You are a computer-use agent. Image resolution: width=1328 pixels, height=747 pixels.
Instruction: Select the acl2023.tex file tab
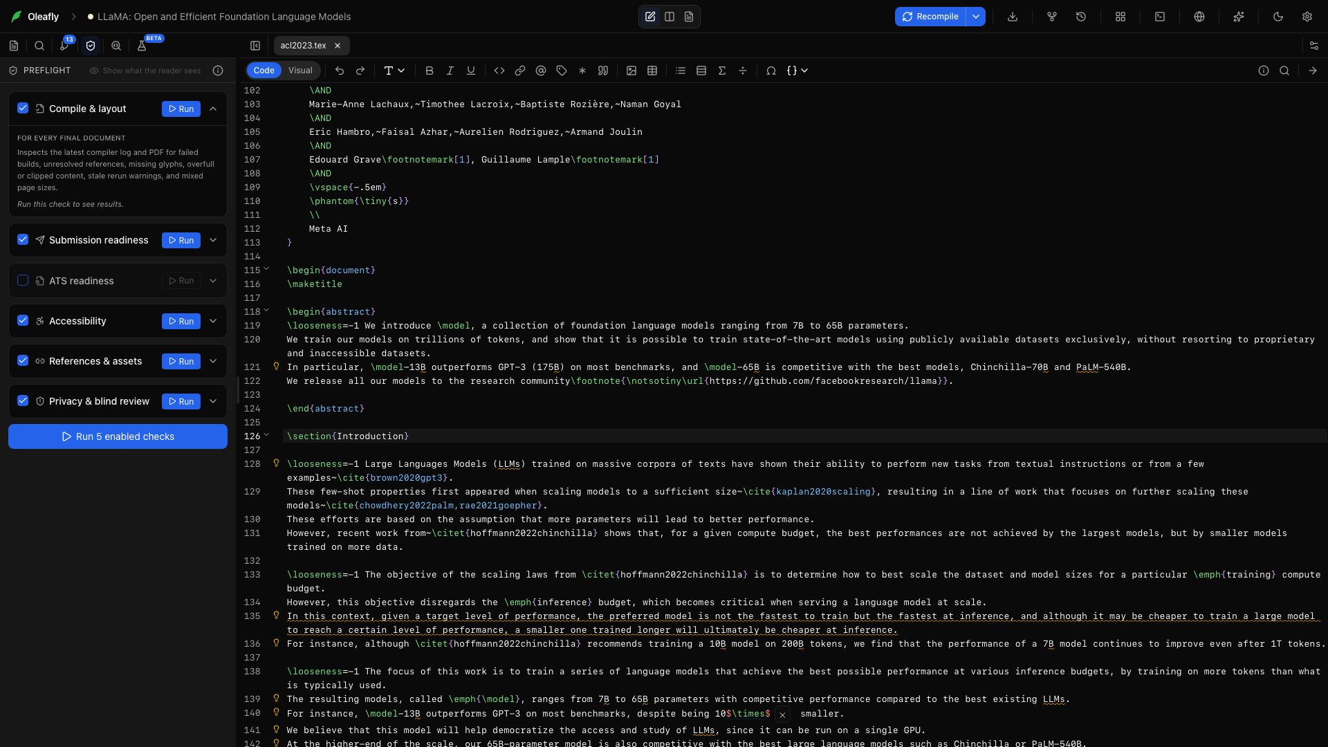coord(303,46)
